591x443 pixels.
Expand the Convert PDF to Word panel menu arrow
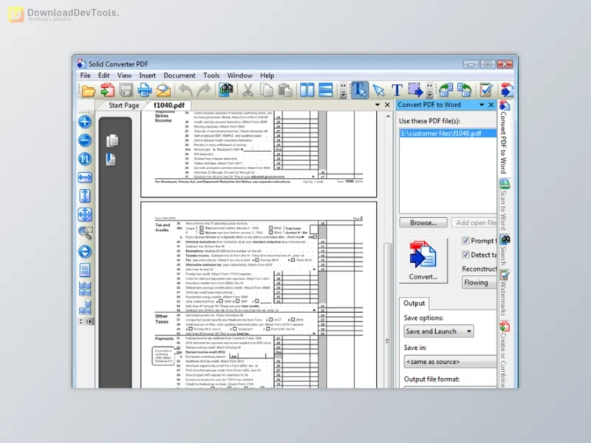point(482,105)
